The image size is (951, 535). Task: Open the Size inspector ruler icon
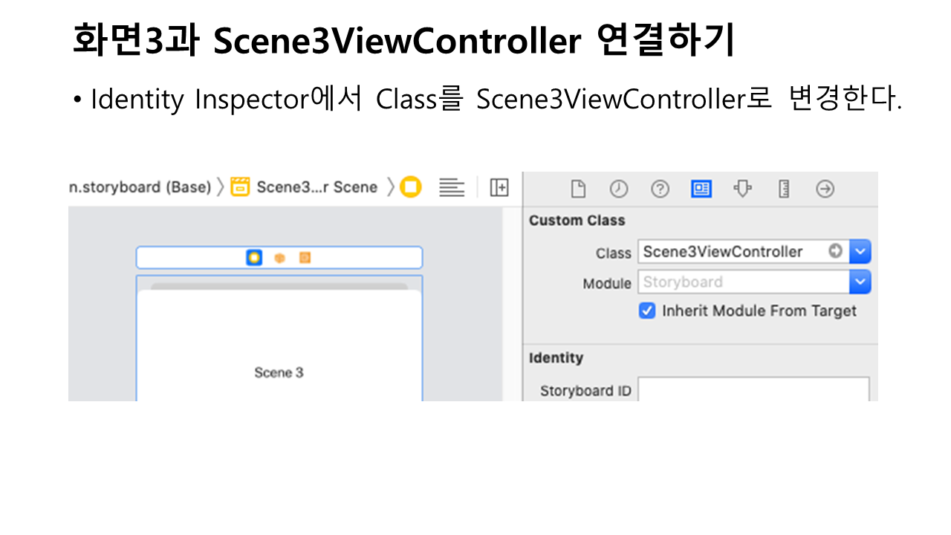click(784, 189)
